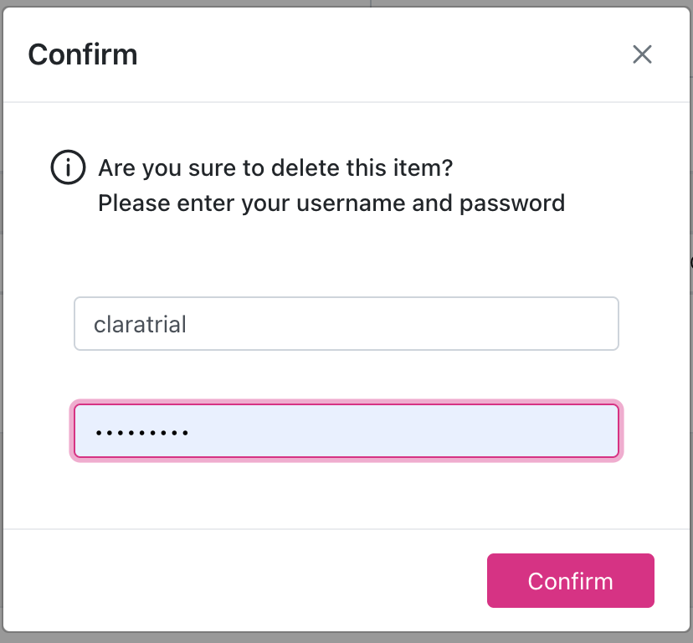This screenshot has height=643, width=693.
Task: Click the Confirm button
Action: 570,580
